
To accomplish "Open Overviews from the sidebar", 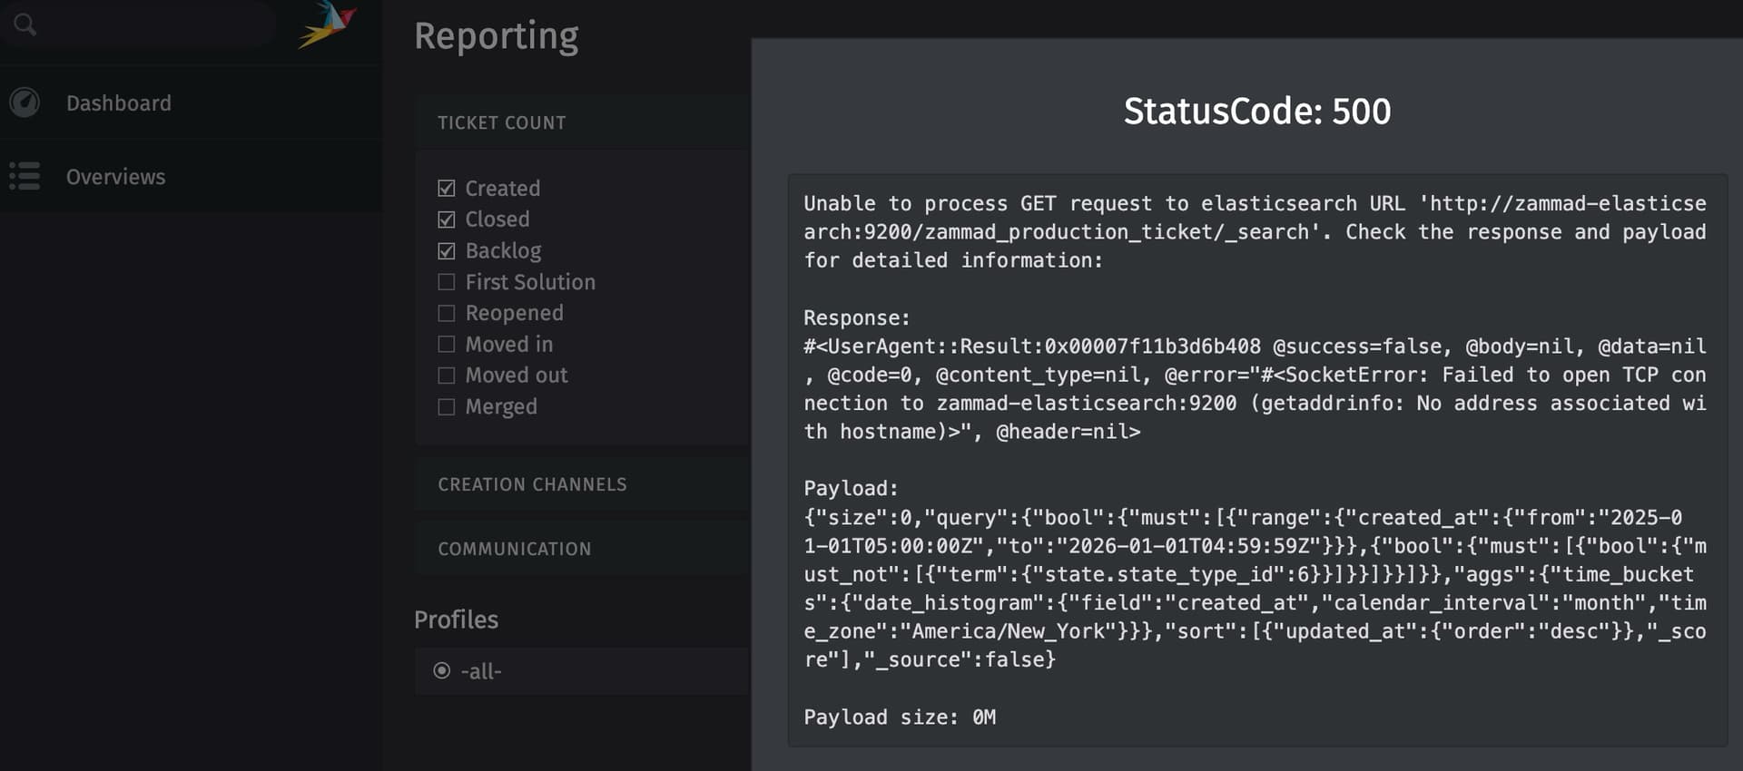I will click(x=115, y=177).
